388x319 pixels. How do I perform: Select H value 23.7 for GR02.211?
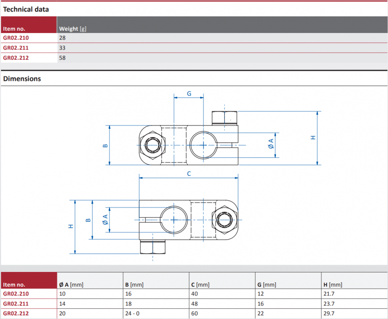(x=329, y=304)
